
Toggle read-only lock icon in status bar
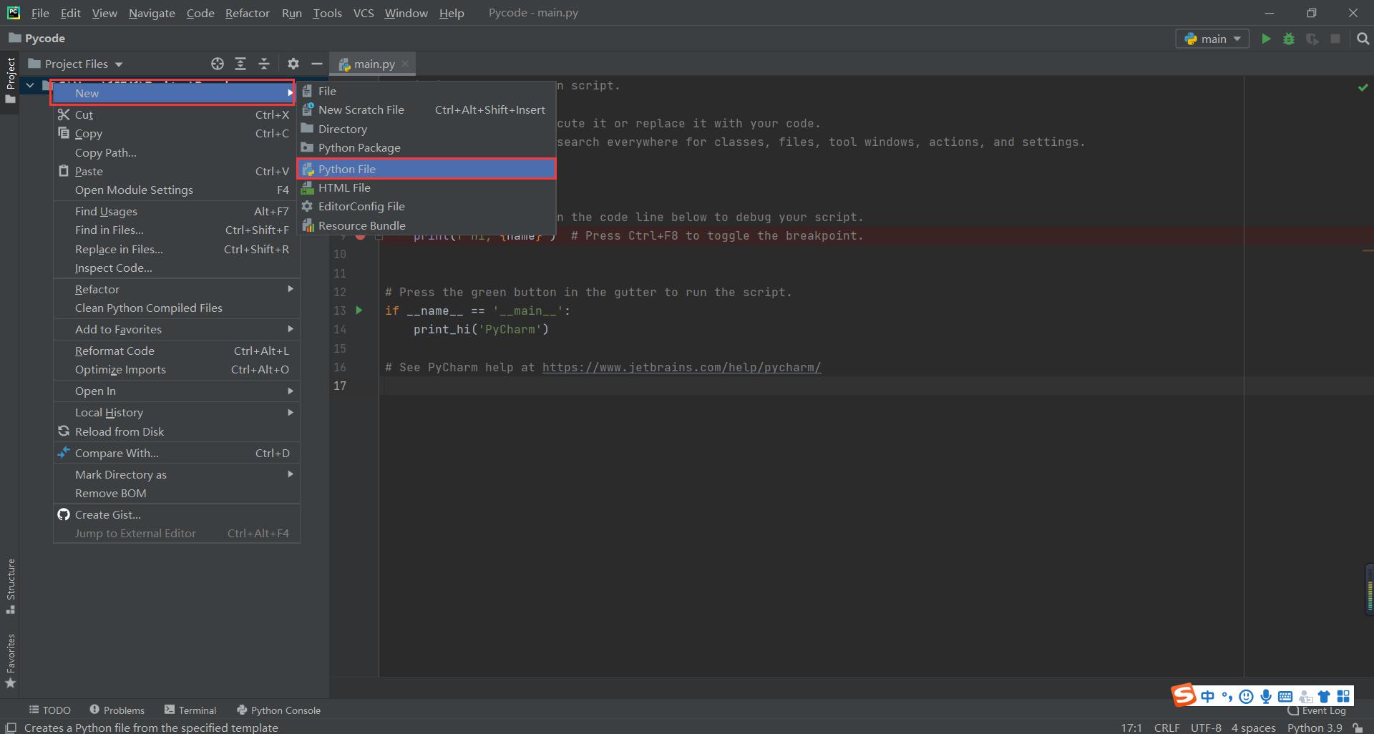[x=1358, y=728]
